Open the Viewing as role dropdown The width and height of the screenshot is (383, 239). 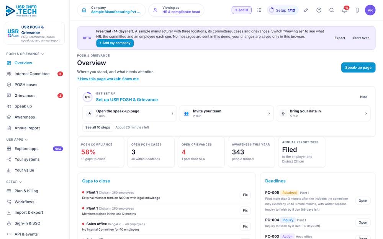click(176, 10)
